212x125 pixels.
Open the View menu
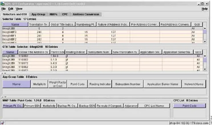tap(19, 9)
